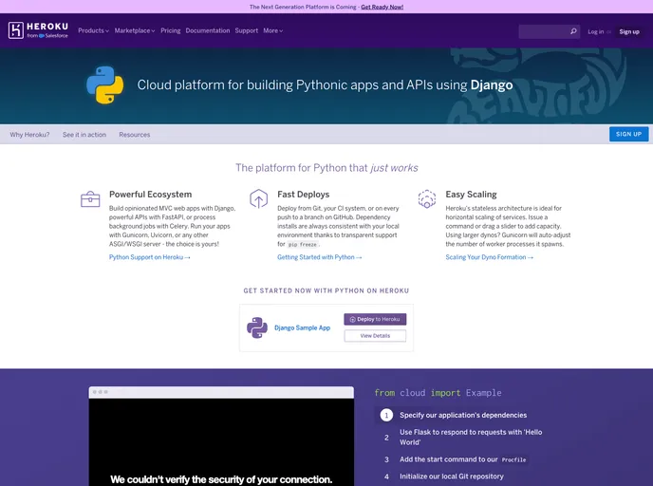Image resolution: width=653 pixels, height=486 pixels.
Task: Click the Deploy to Heroku button
Action: coord(375,319)
